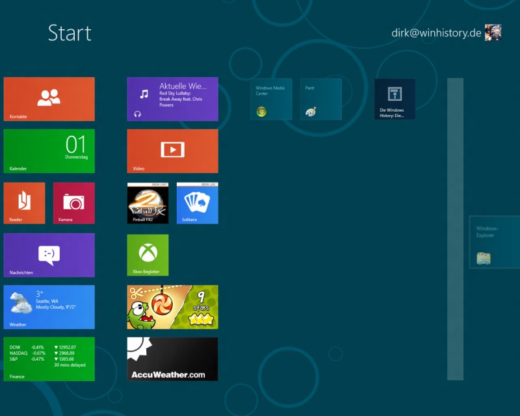This screenshot has height=416, width=520.
Task: Click the '9 stars' score text
Action: point(201,301)
